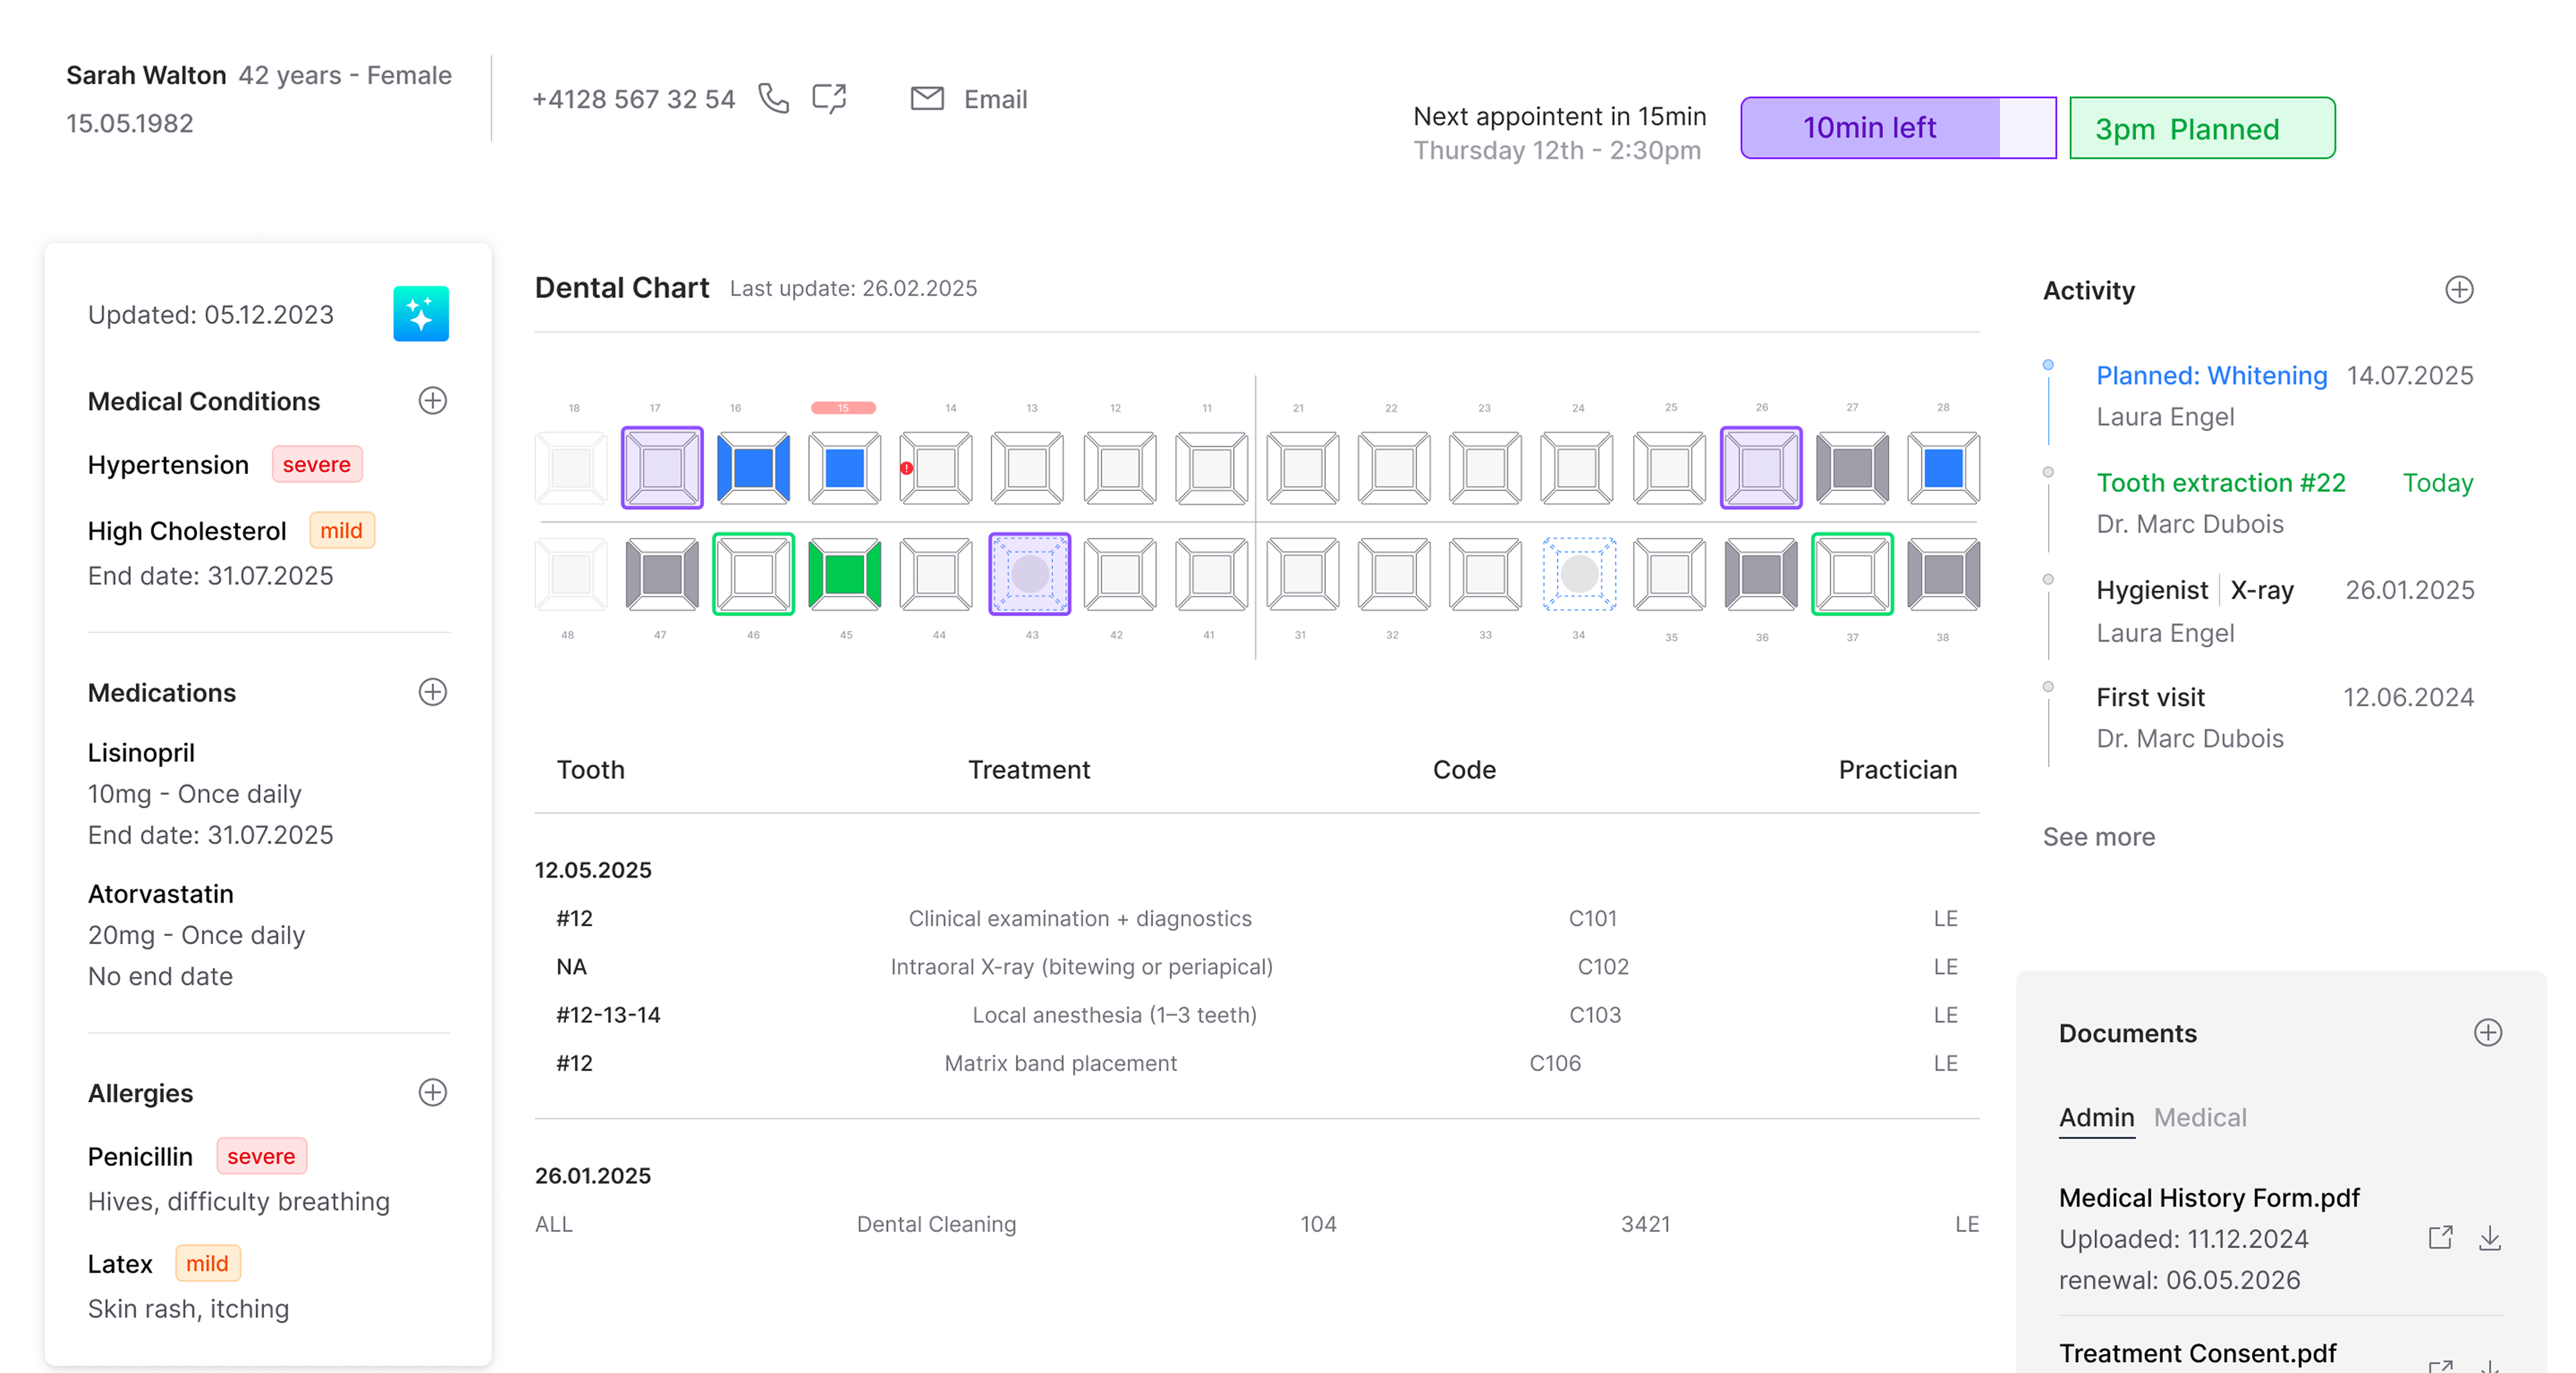Screen dimensions: 2576x1373
Task: Select tooth 15 with red label
Action: click(845, 467)
